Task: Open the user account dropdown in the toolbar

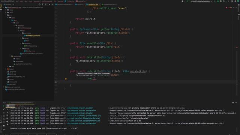Action: point(183,1)
